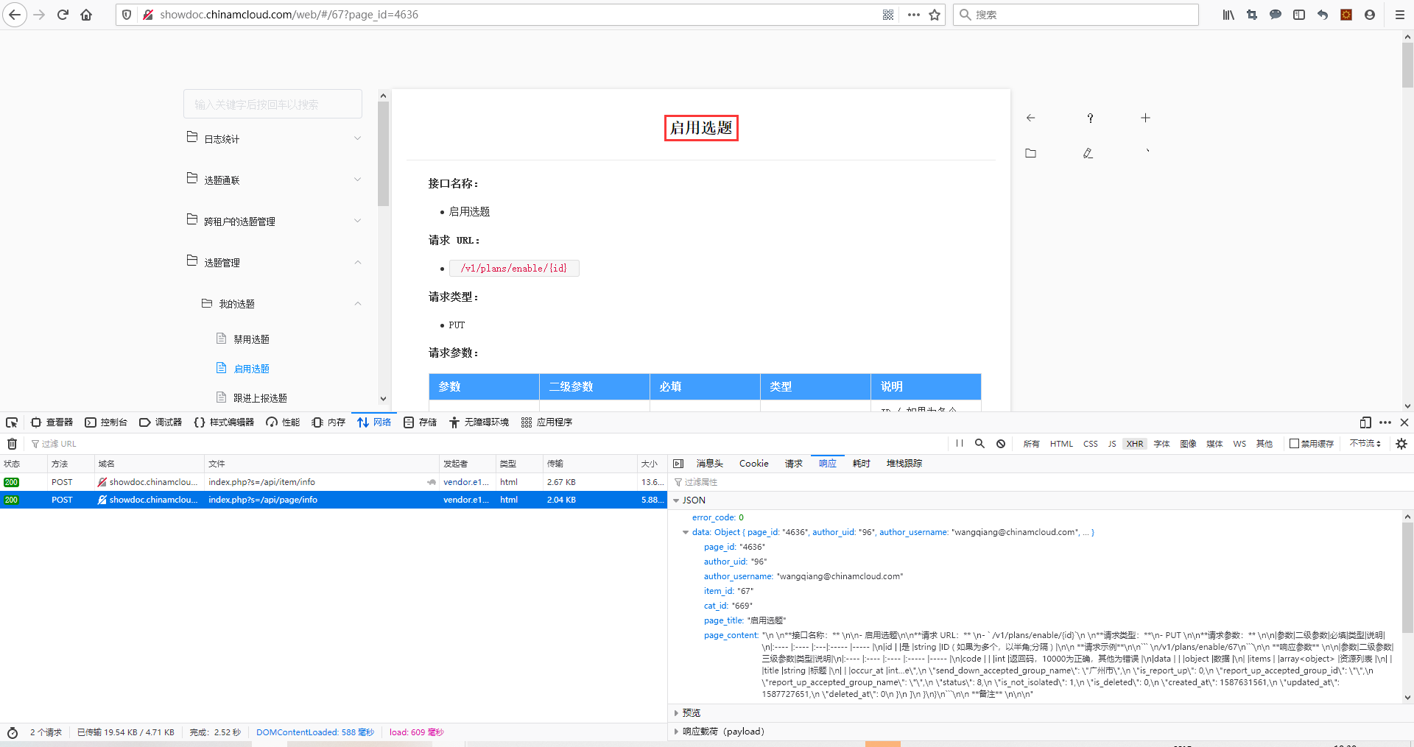Bookmark this page with the star icon
1414x747 pixels.
(935, 15)
